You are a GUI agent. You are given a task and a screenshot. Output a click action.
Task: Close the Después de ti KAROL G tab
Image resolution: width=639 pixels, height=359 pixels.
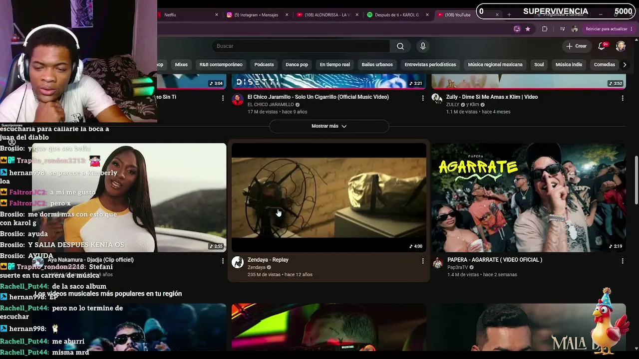tap(427, 15)
